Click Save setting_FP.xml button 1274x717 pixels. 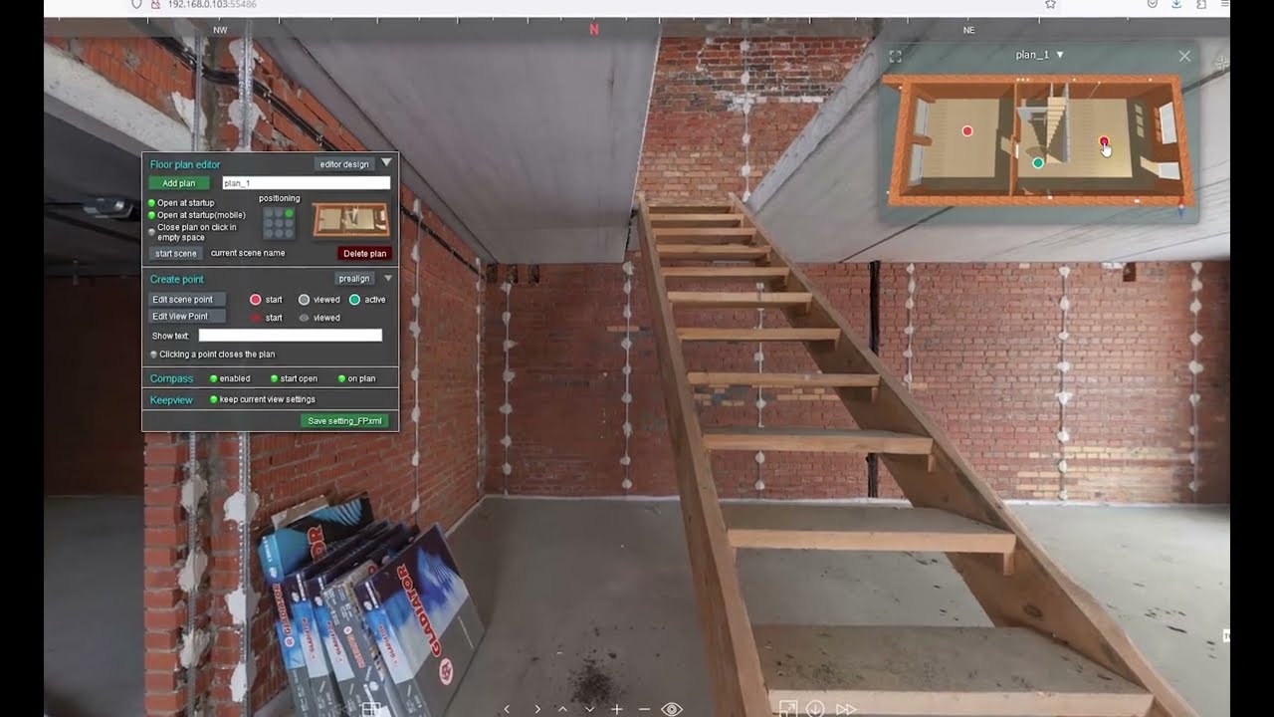point(344,421)
